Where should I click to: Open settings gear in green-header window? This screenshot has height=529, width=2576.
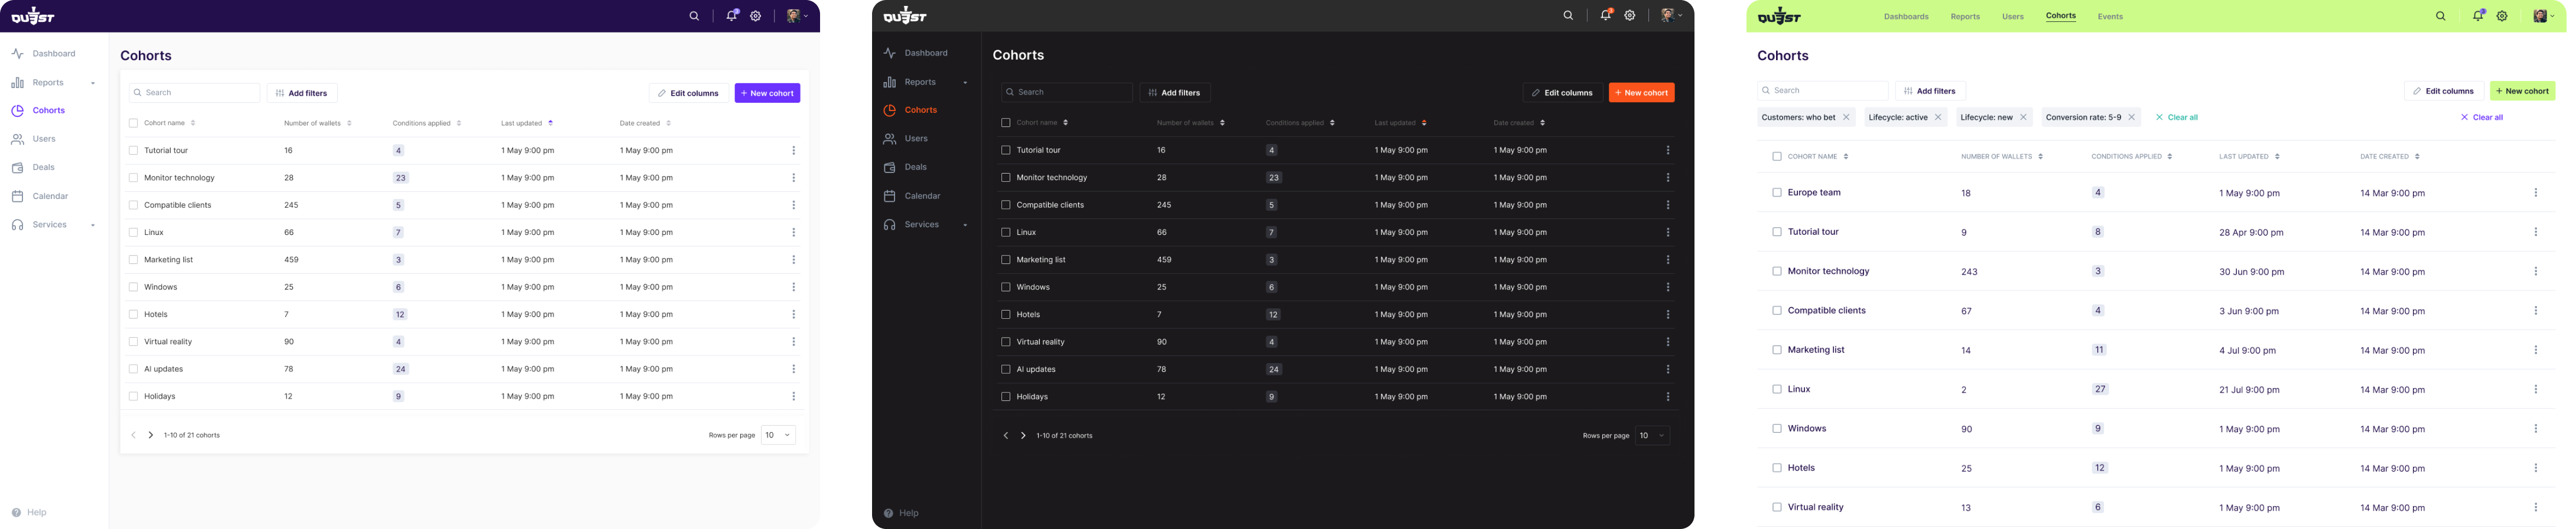(x=2502, y=16)
